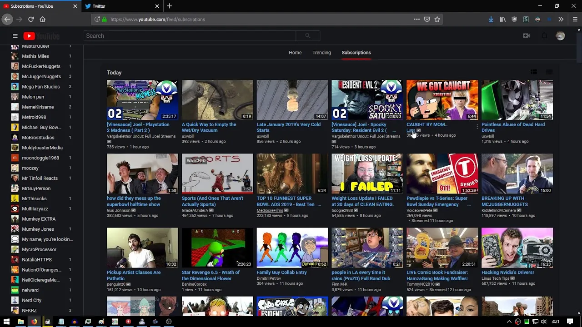Switch to list view layout

(549, 72)
